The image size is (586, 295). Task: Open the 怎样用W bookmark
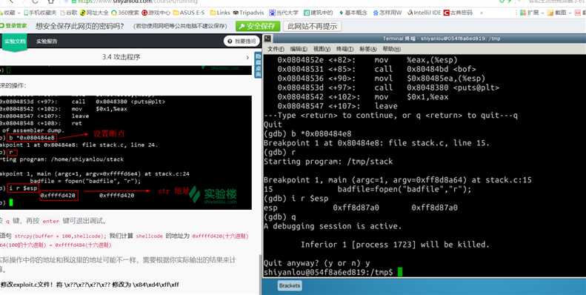click(x=387, y=13)
